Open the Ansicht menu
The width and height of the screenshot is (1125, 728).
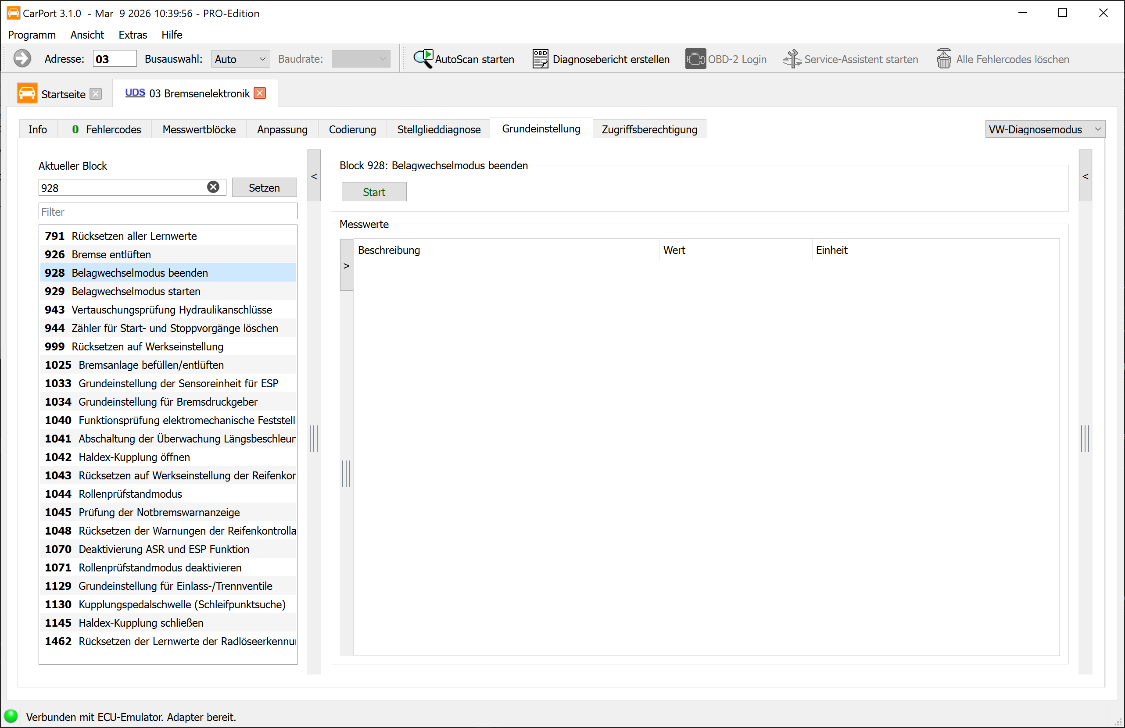(x=87, y=35)
